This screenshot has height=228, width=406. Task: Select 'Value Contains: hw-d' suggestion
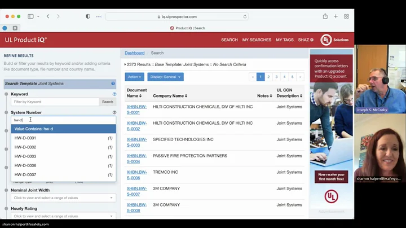coord(63,129)
